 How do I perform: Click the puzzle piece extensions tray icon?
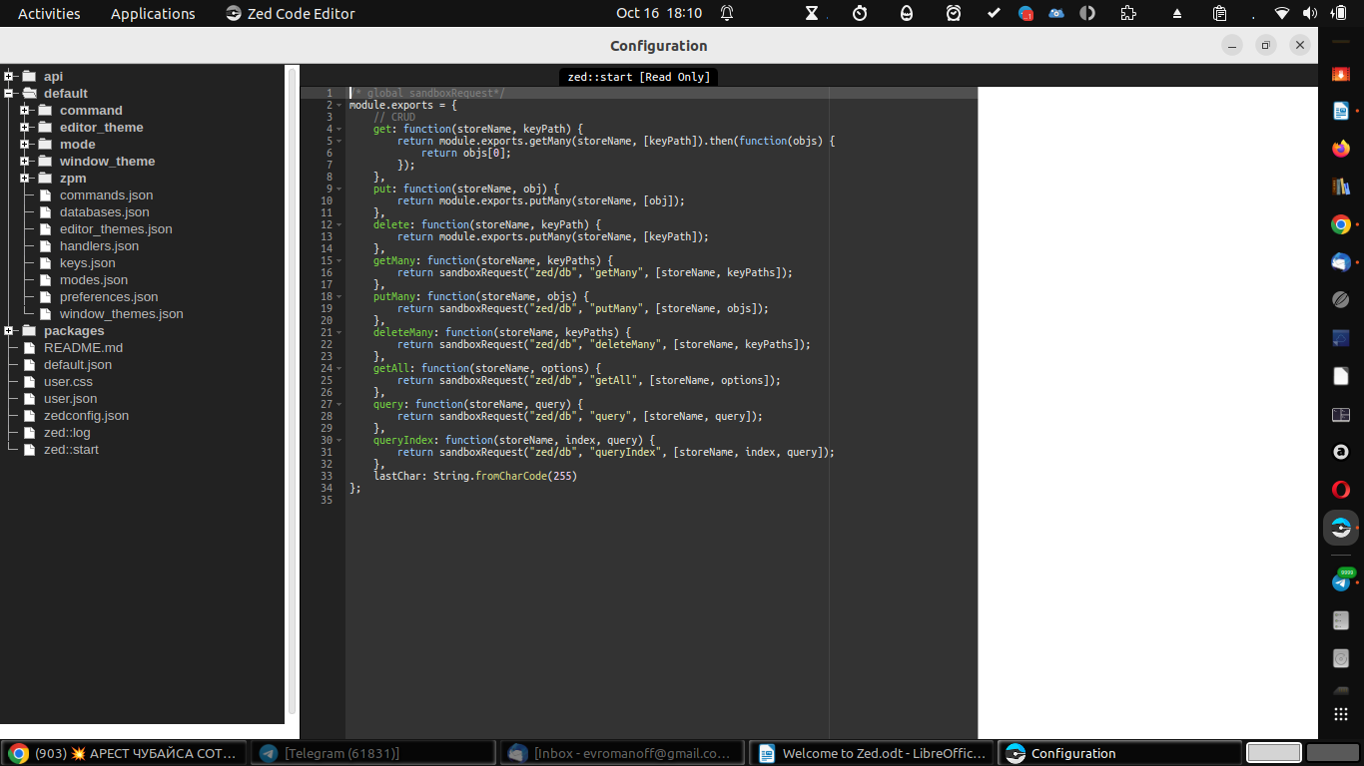1128,14
